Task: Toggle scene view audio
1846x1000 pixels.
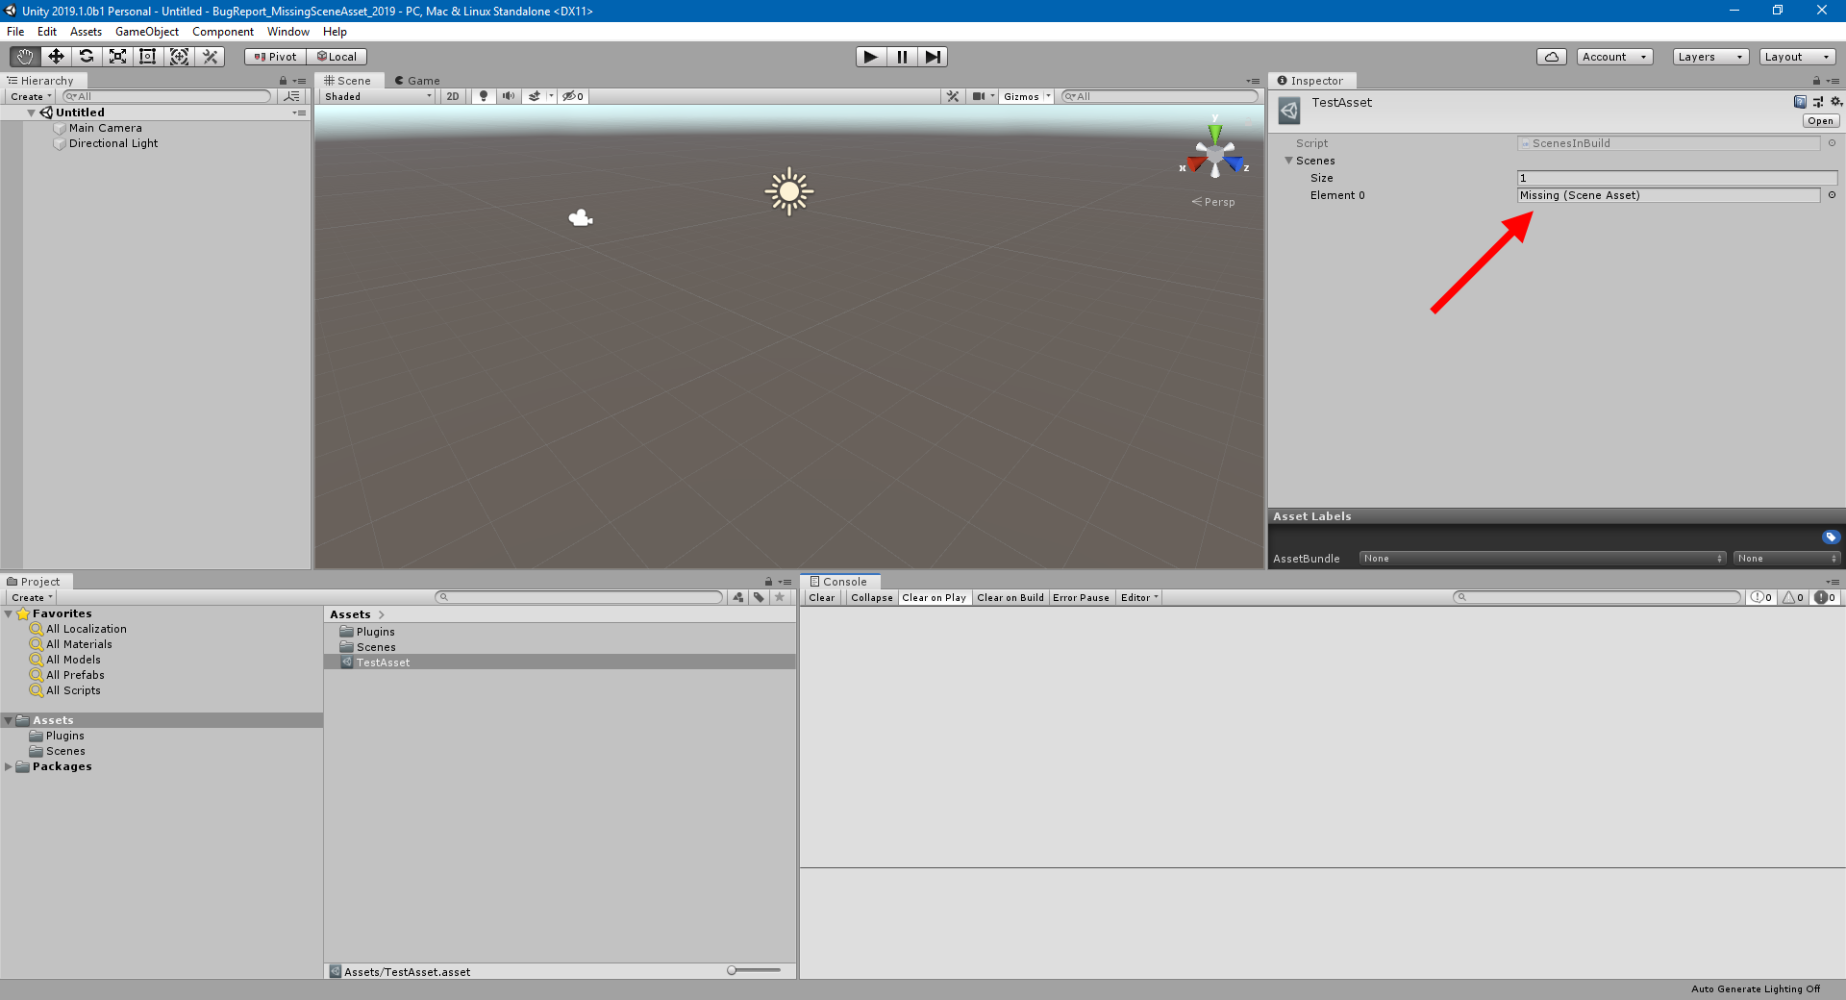Action: point(508,96)
